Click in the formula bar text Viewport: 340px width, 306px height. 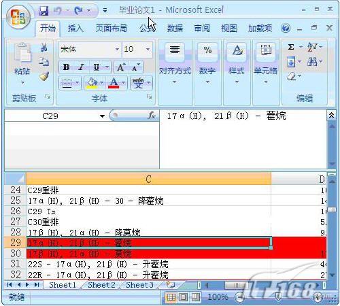(226, 116)
